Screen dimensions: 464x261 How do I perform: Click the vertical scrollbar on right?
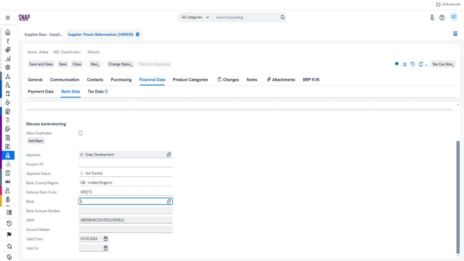click(458, 196)
